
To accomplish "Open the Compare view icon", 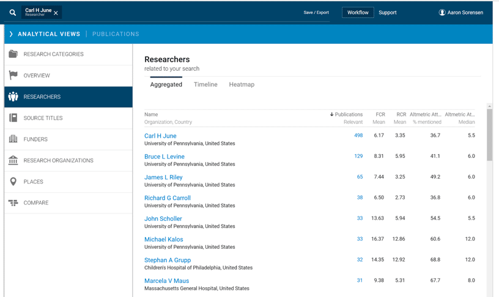I will (13, 203).
